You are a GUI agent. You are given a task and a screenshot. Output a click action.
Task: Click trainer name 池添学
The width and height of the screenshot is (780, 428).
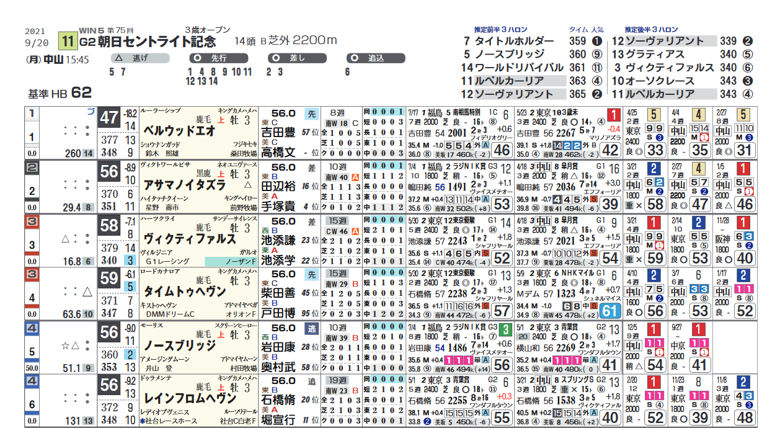coord(278,259)
